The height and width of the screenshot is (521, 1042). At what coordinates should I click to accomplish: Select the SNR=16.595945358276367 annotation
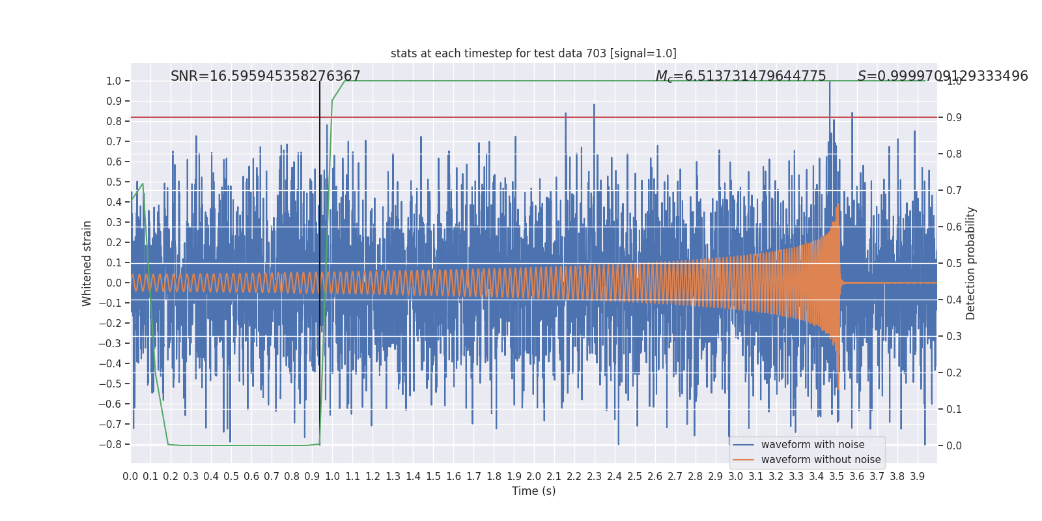(266, 76)
